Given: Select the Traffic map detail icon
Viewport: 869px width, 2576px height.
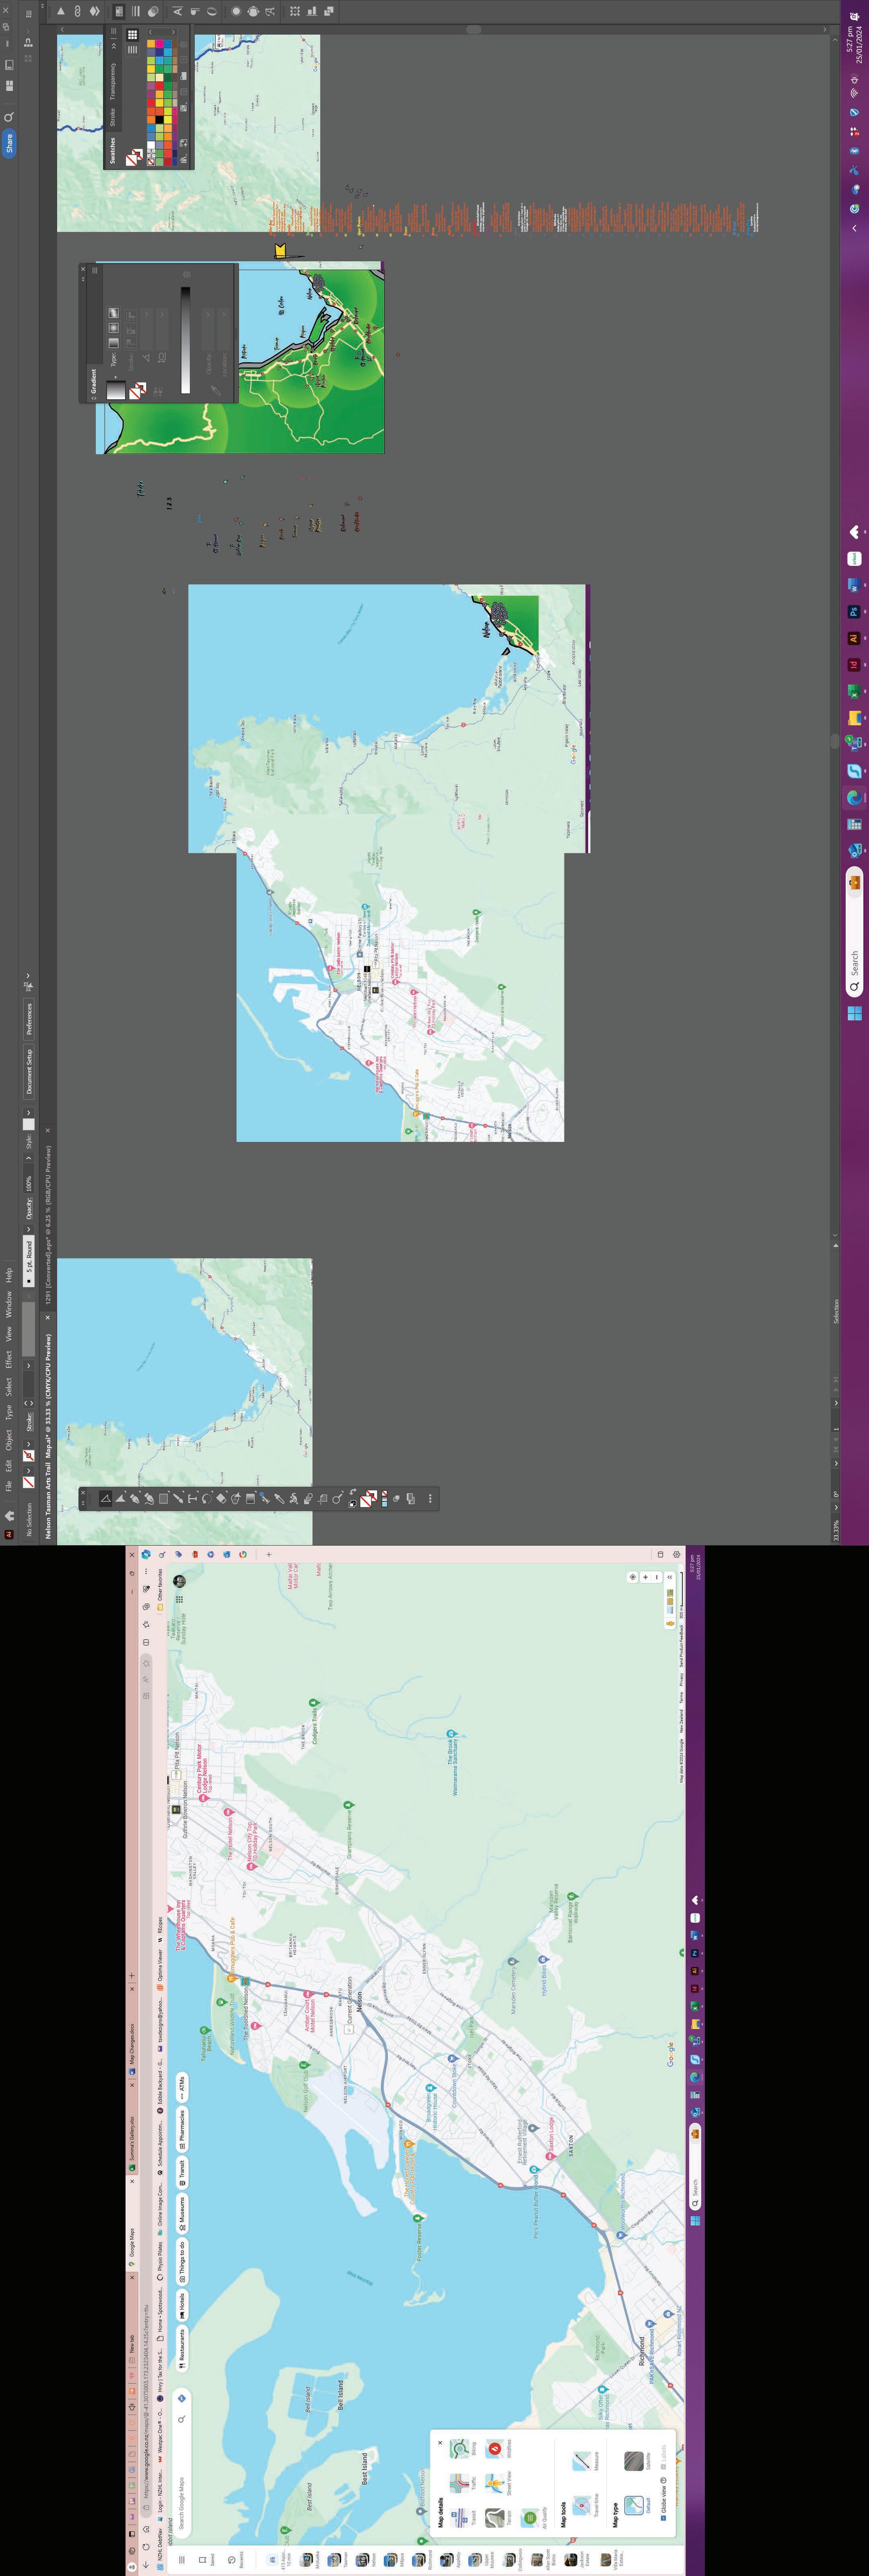Looking at the screenshot, I should pyautogui.click(x=460, y=2484).
